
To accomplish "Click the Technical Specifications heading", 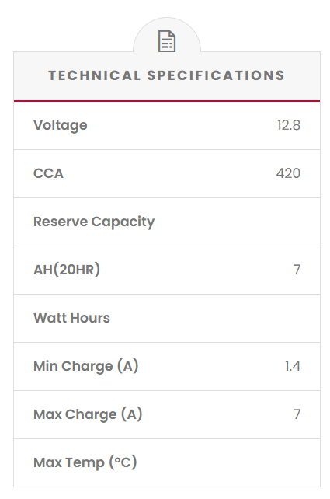I will pos(167,75).
